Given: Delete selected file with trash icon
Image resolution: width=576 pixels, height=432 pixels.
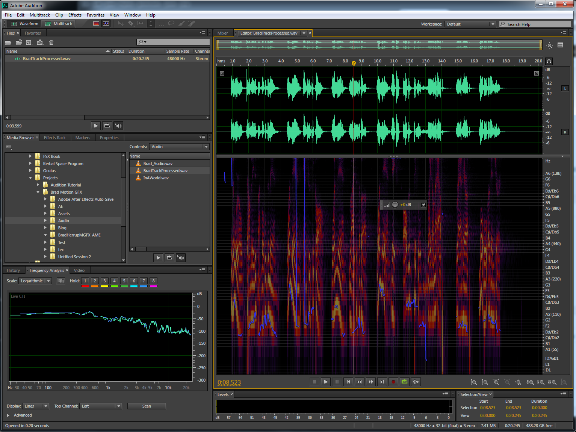Looking at the screenshot, I should pyautogui.click(x=51, y=42).
